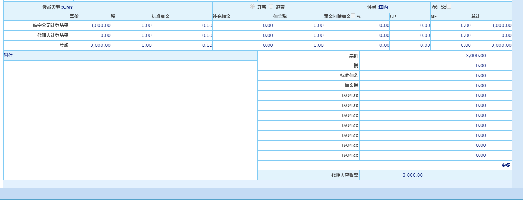Click the 货币类型 CNY value
Image resolution: width=523 pixels, height=200 pixels.
coord(68,7)
